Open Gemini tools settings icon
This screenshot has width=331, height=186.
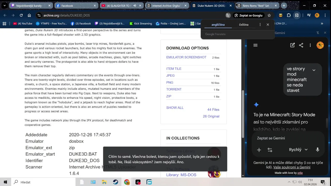[x=270, y=150]
